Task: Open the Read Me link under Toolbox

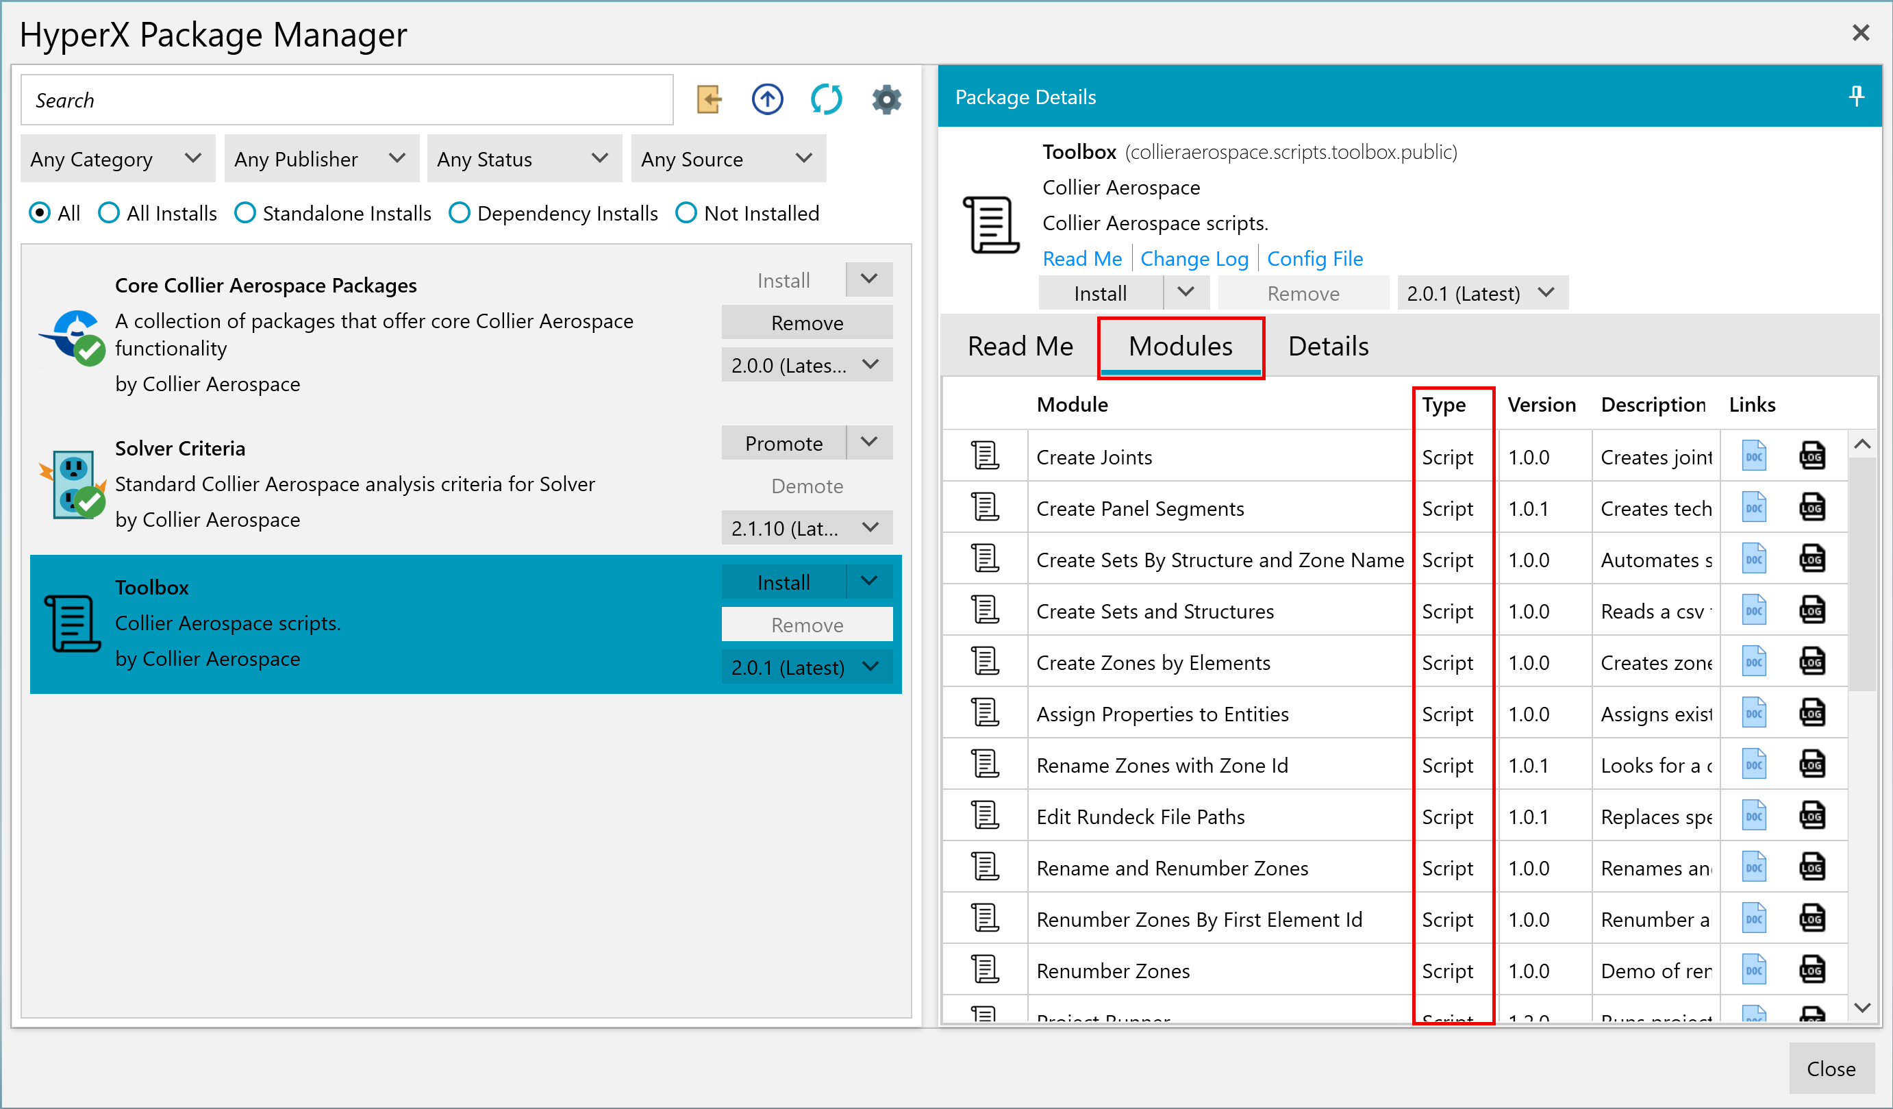Action: (1081, 258)
